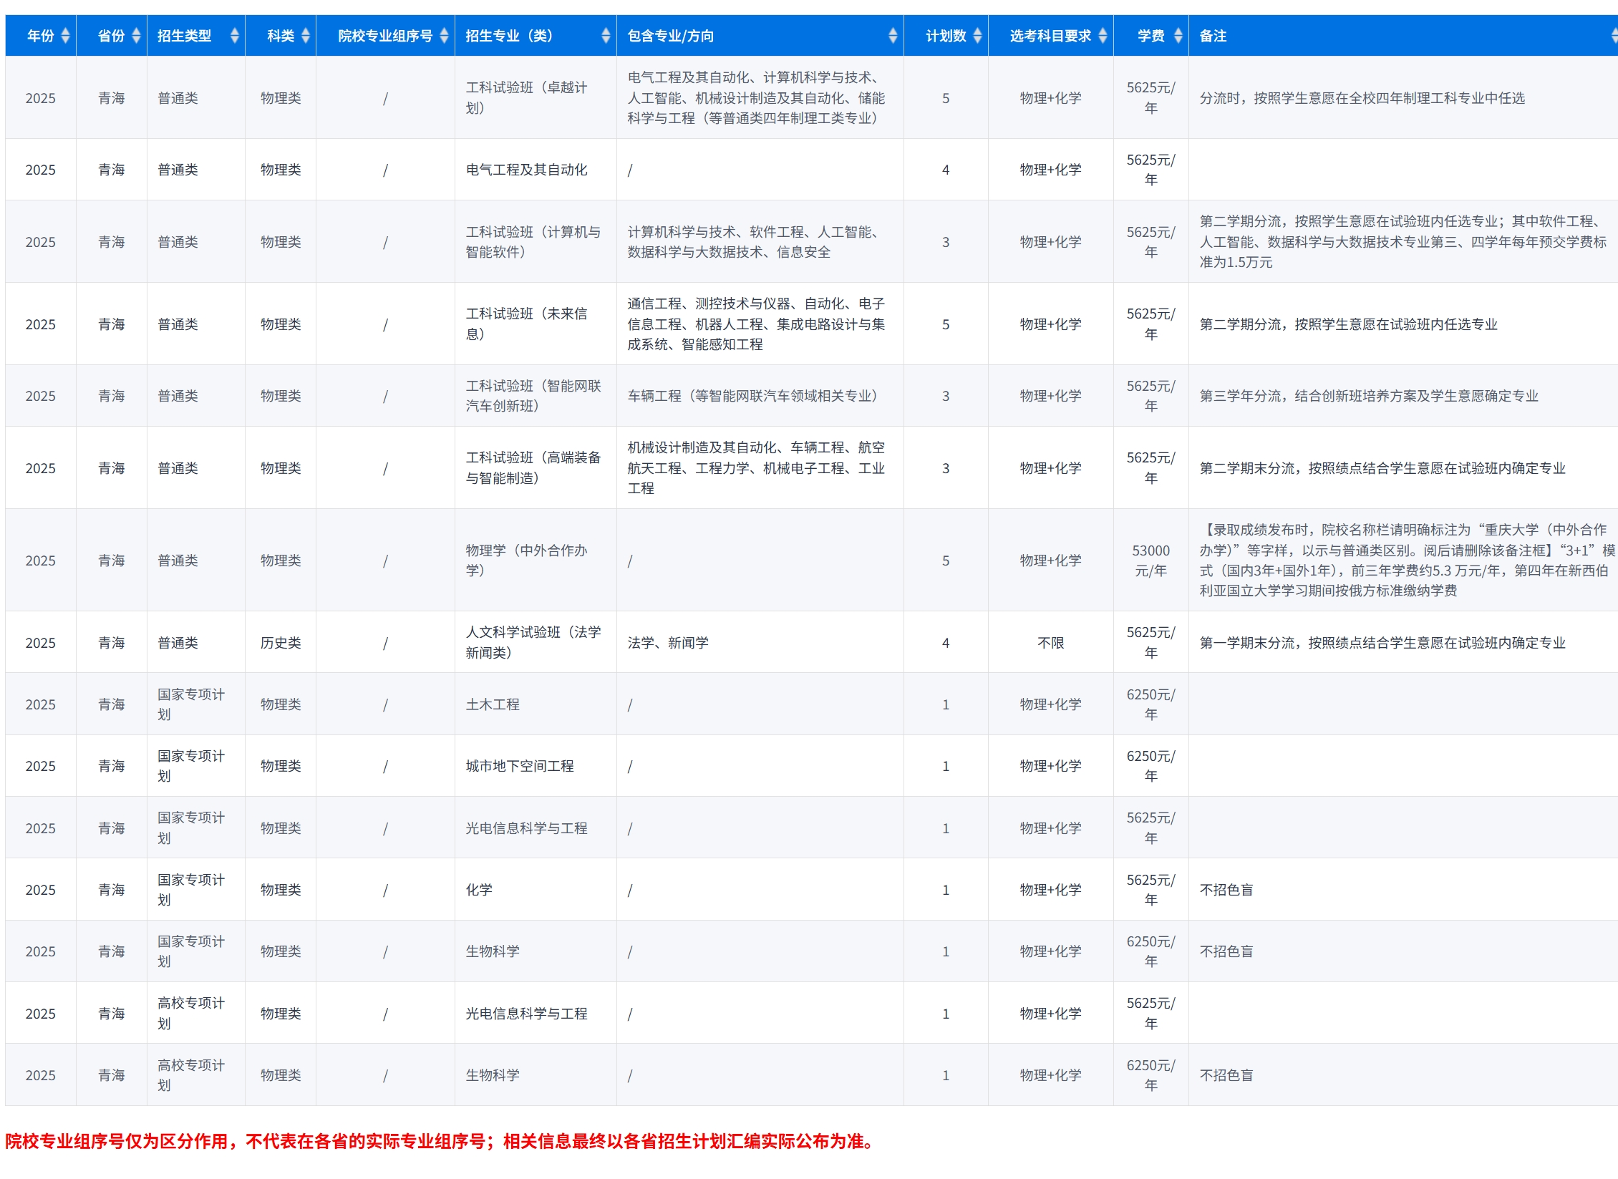Click the 城市地下空间工程 cell
Image resolution: width=1618 pixels, height=1179 pixels.
520,766
